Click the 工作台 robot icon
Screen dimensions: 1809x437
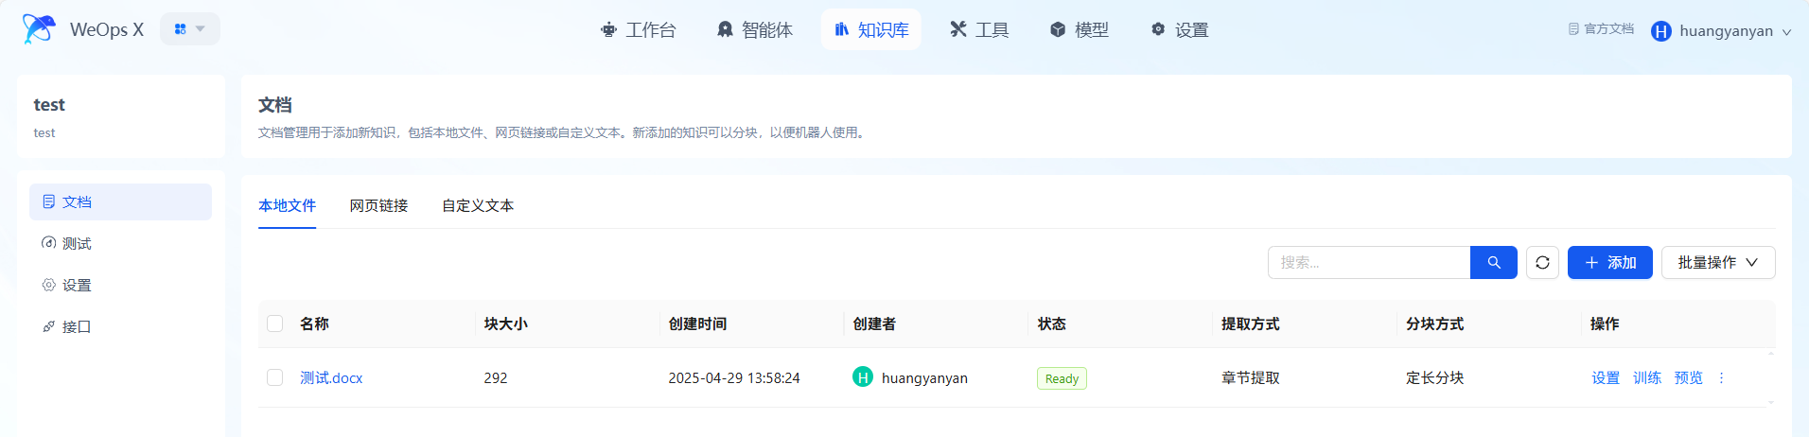(x=608, y=30)
